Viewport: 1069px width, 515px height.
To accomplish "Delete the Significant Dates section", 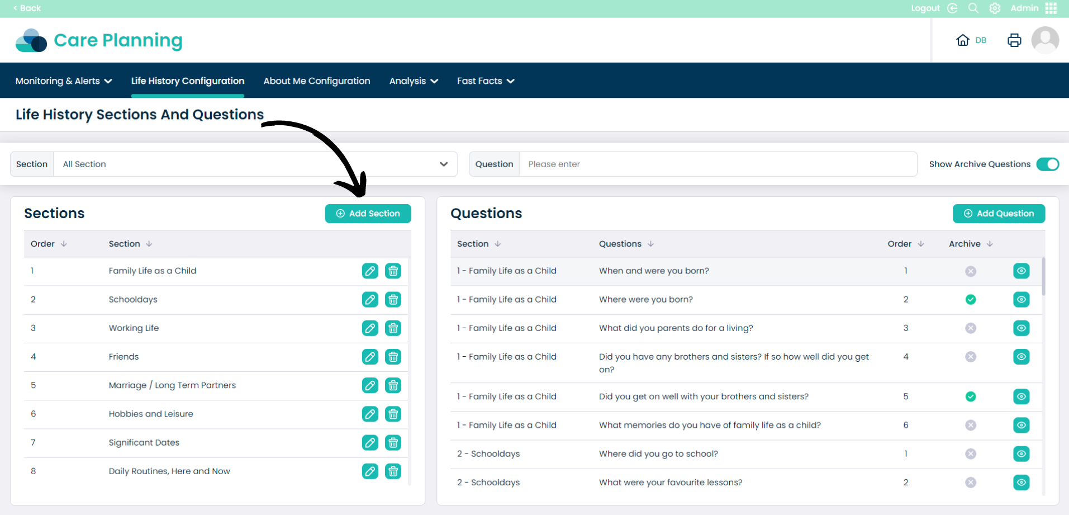I will coord(393,443).
